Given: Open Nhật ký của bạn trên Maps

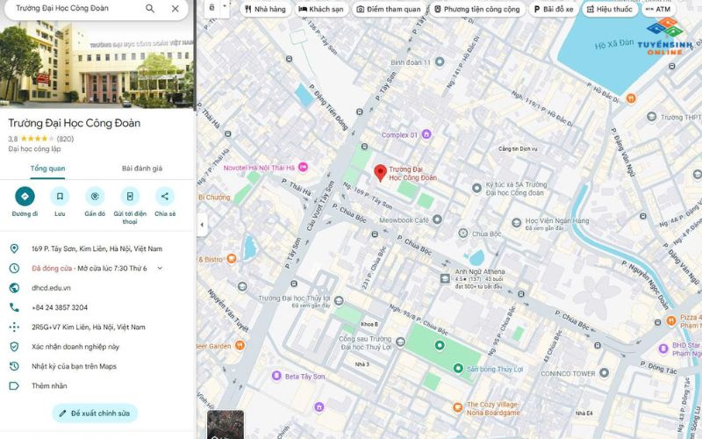Looking at the screenshot, I should coord(74,366).
